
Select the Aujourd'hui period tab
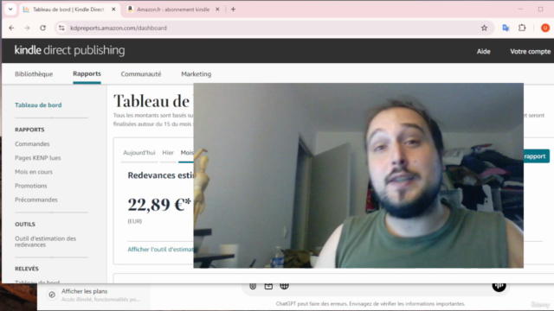(139, 153)
